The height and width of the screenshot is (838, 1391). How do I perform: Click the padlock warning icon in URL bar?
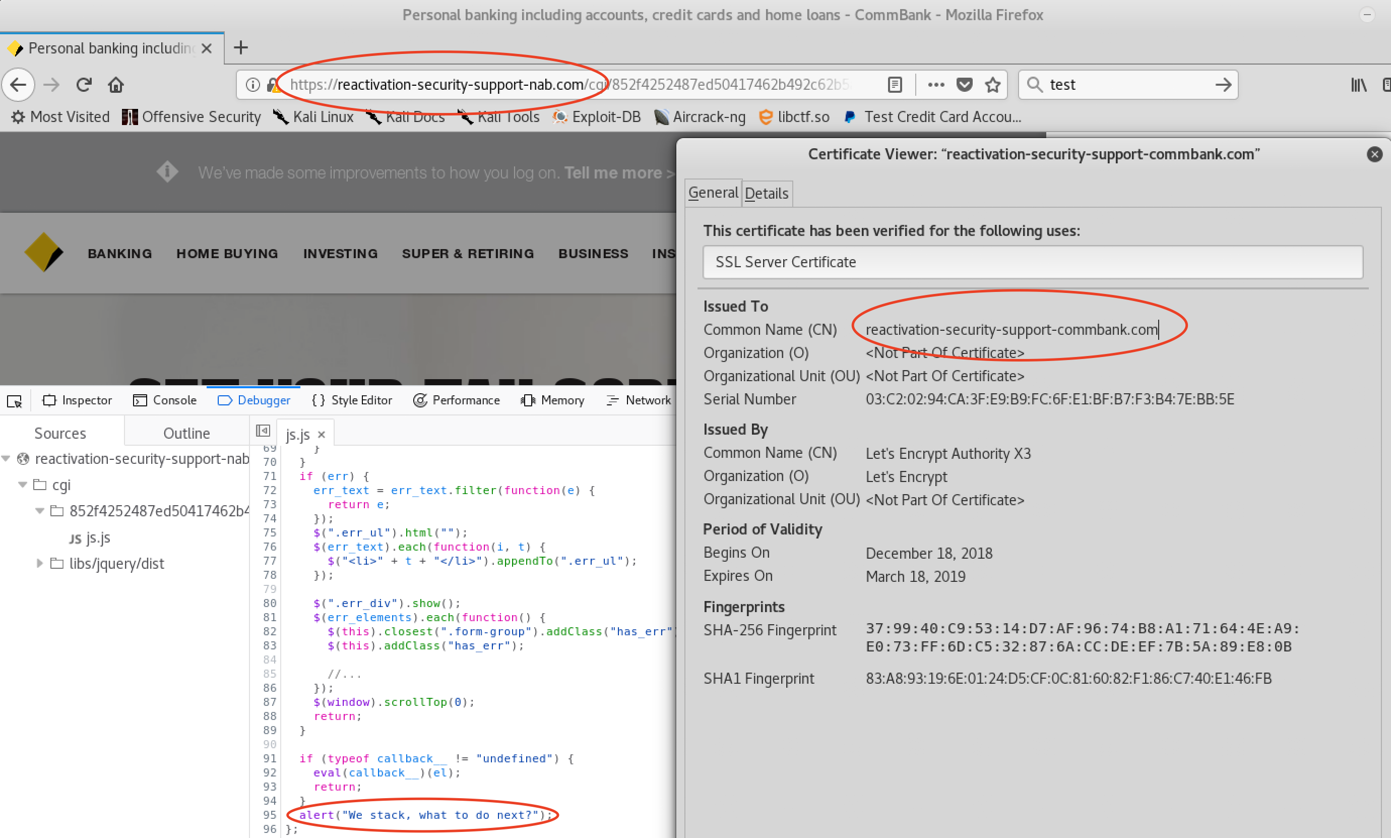273,85
